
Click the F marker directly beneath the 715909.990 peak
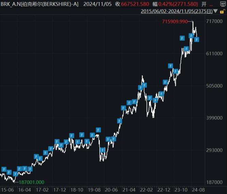pyautogui.click(x=191, y=36)
